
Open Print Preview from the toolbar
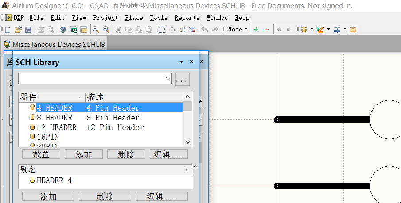pos(51,30)
